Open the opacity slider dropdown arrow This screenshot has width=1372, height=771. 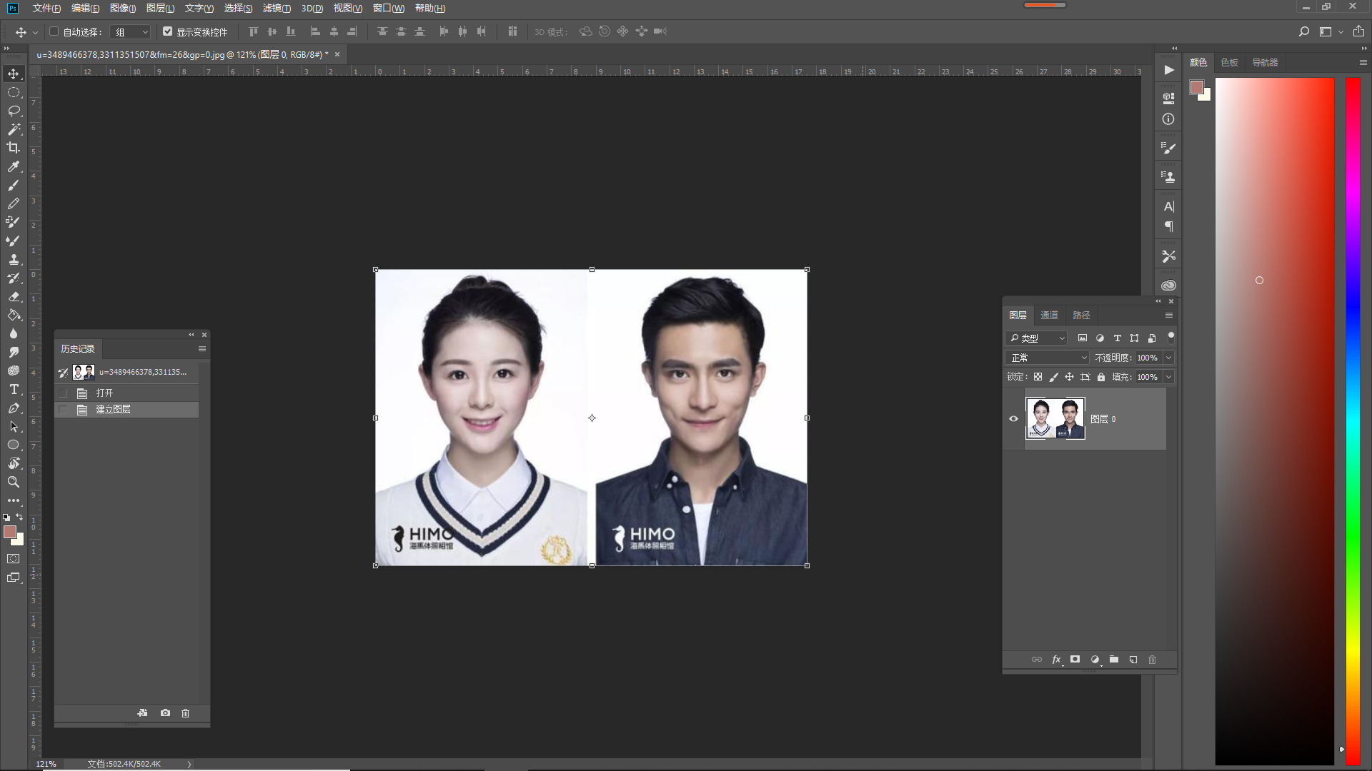(x=1169, y=358)
